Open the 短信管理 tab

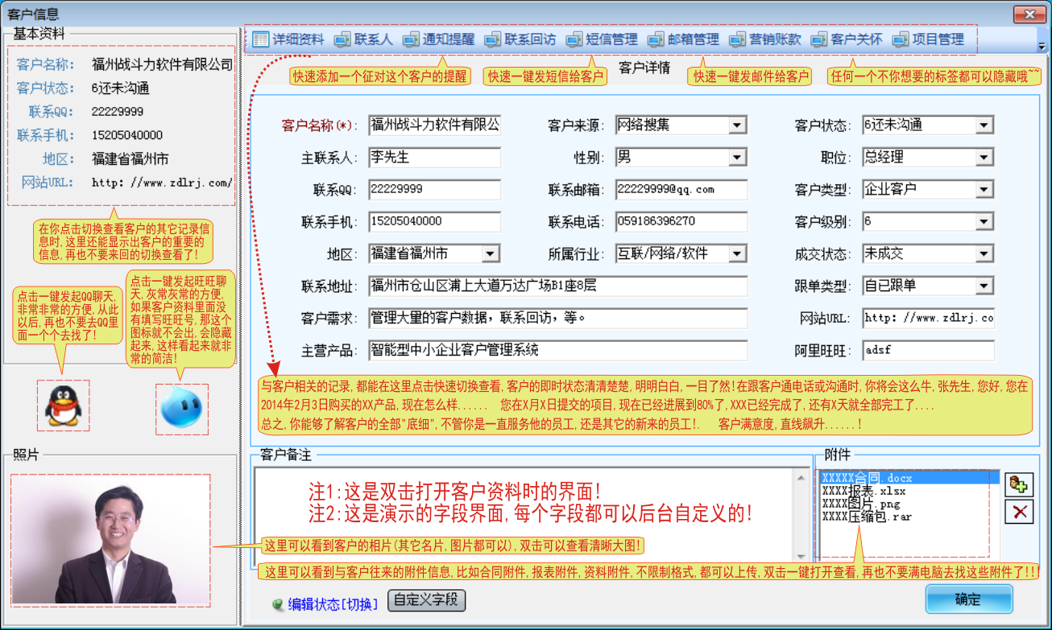(x=602, y=39)
